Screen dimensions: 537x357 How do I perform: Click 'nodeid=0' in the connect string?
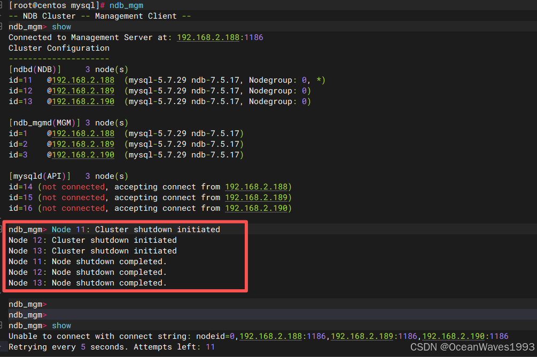215,336
